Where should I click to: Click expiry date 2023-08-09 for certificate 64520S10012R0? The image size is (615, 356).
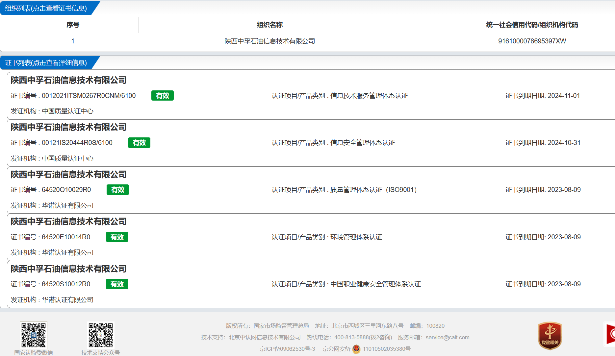pos(564,284)
